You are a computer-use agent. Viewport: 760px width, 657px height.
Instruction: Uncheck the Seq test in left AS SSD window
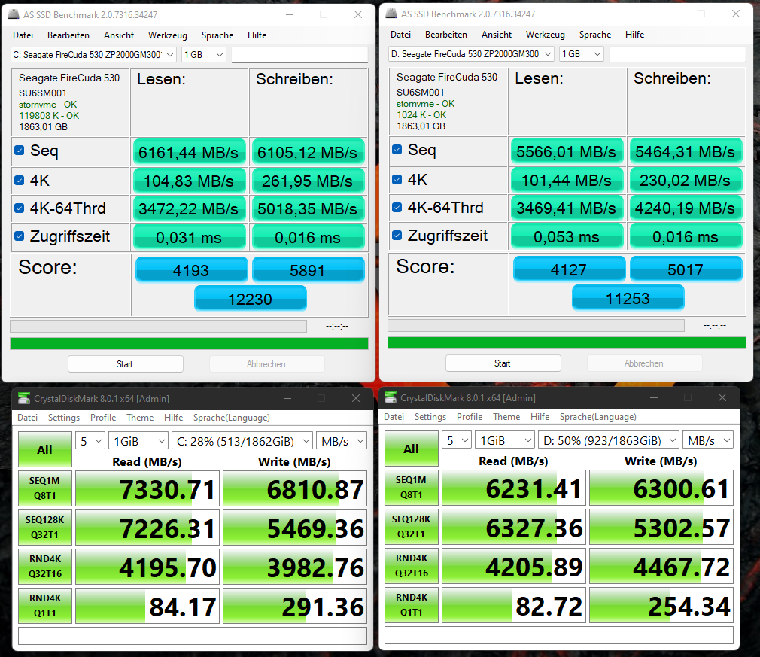click(17, 150)
